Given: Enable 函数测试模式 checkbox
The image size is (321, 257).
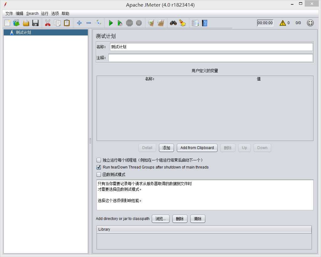Looking at the screenshot, I should [x=99, y=174].
